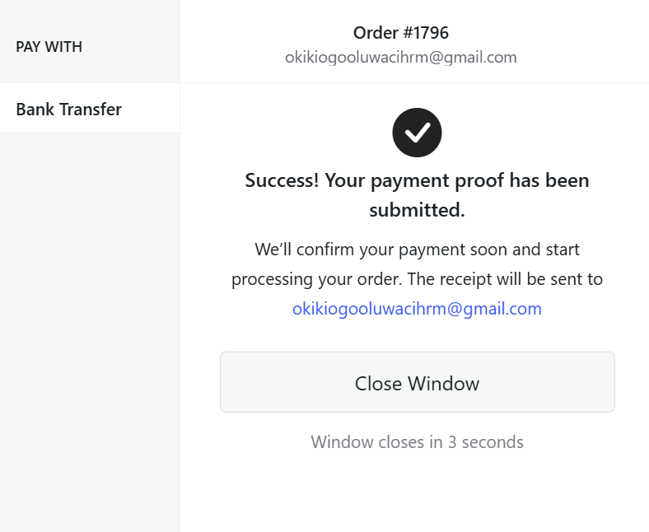The height and width of the screenshot is (532, 649).
Task: Click the 'Success! Your payment proof' heading line
Action: click(x=417, y=180)
